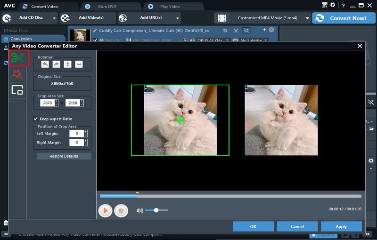Switch to the Burn DVD tab

pos(107,7)
